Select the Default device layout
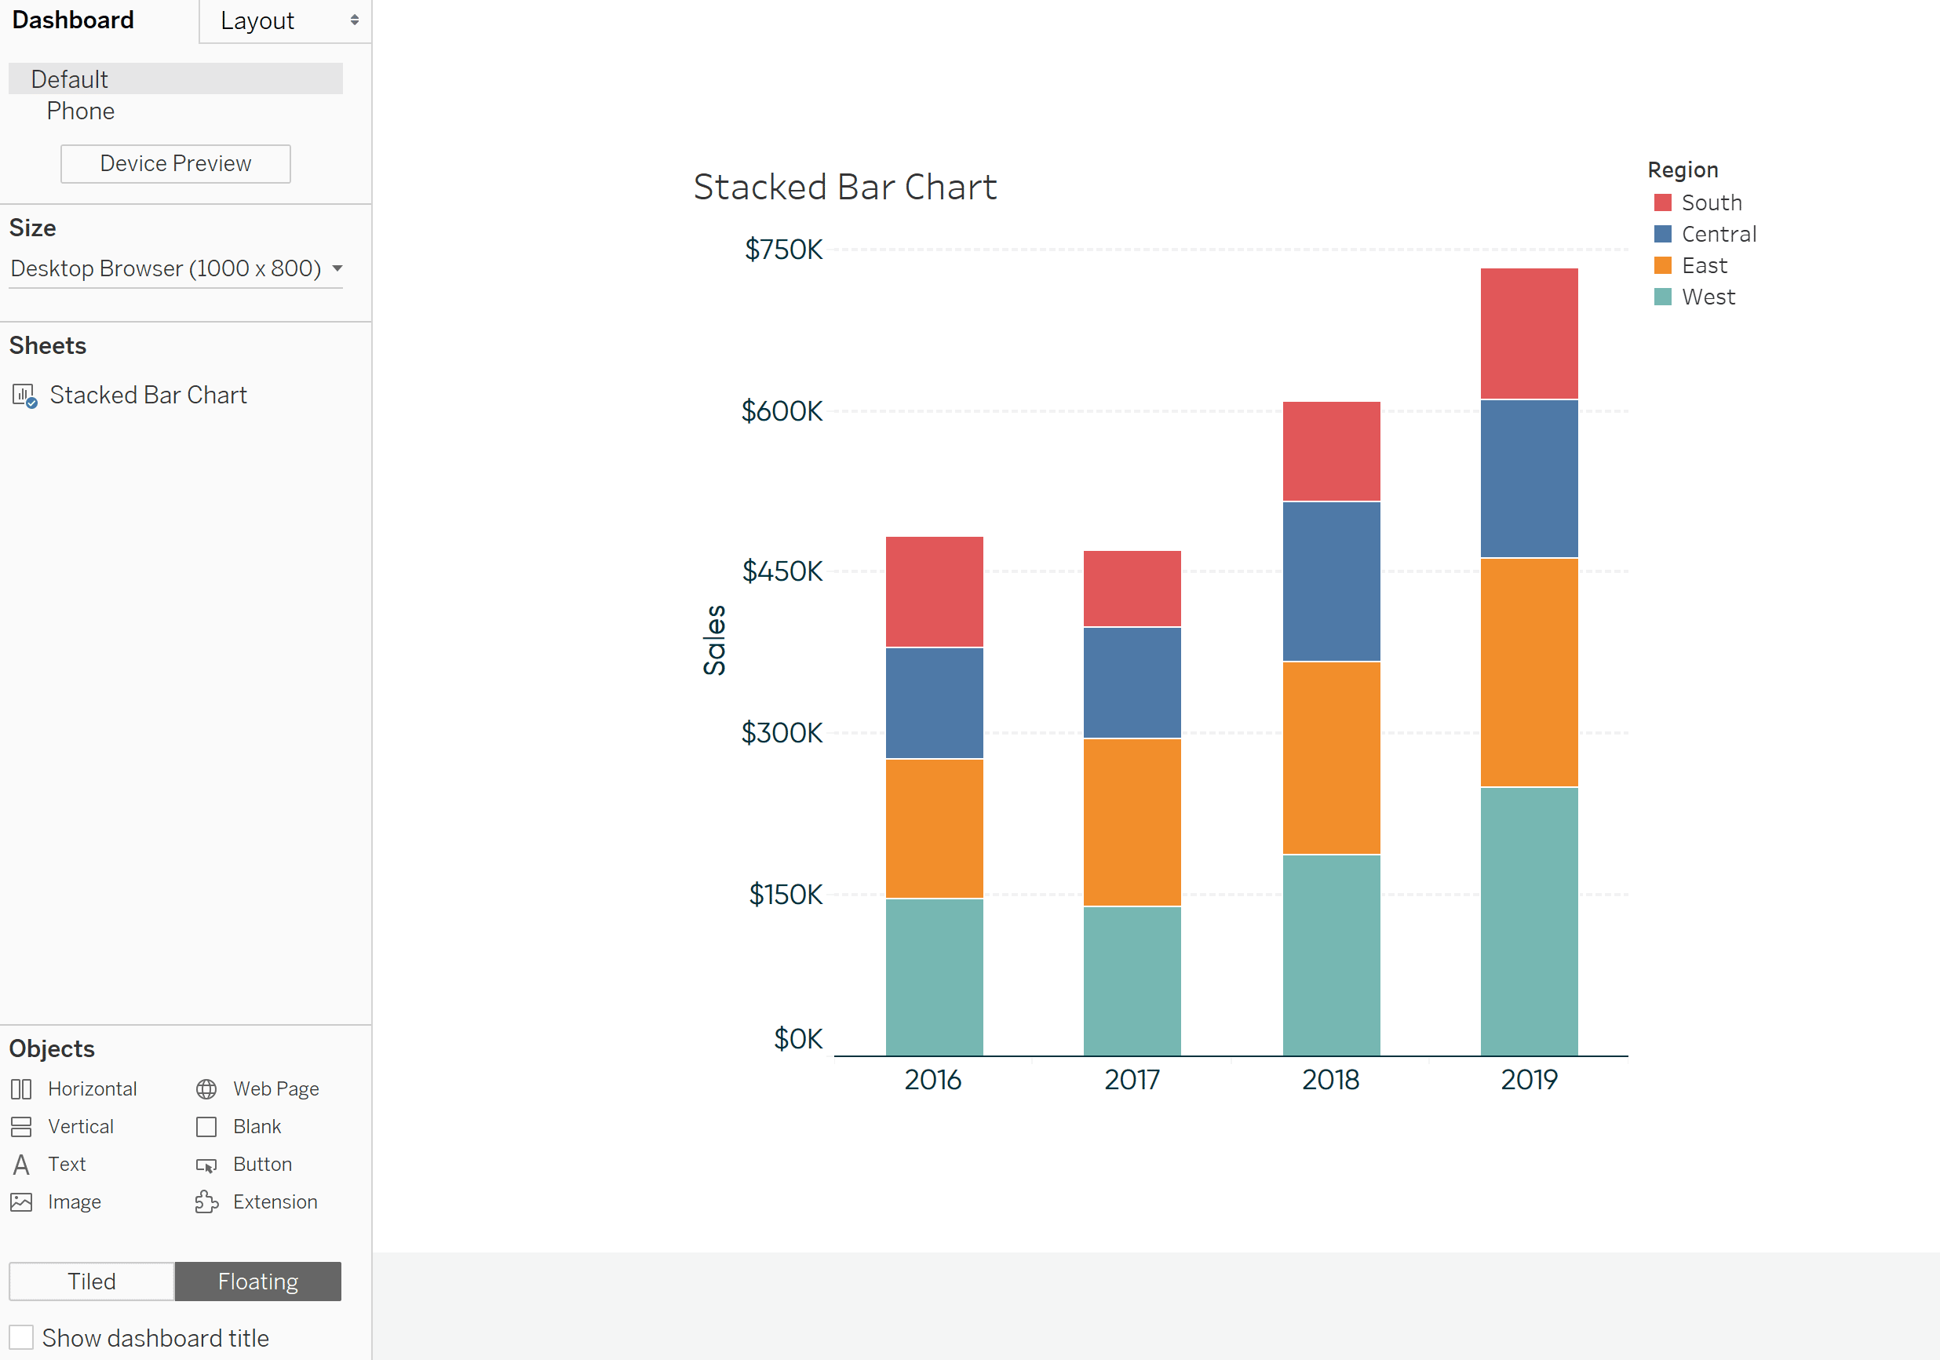 point(69,79)
